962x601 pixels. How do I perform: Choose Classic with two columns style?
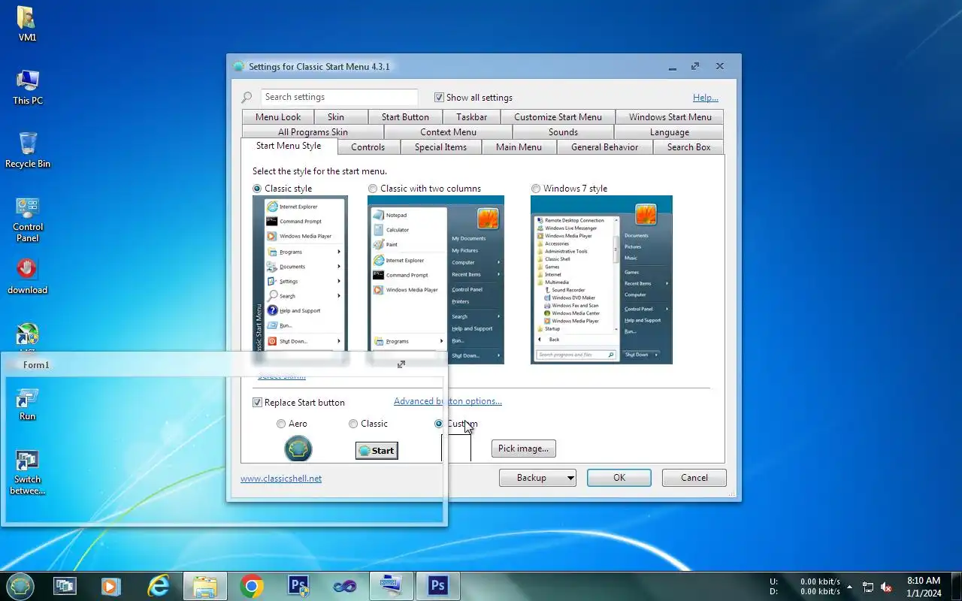coord(373,189)
